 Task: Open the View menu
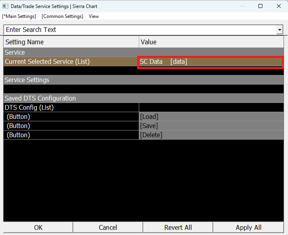94,16
